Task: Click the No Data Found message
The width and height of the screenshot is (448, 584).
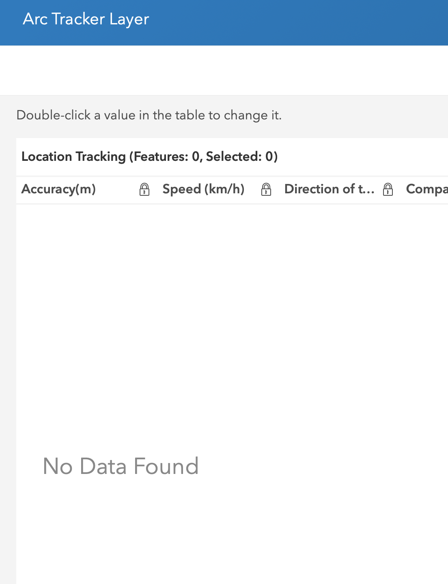Action: (x=120, y=466)
